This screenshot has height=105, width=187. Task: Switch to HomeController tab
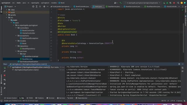pos(170,6)
